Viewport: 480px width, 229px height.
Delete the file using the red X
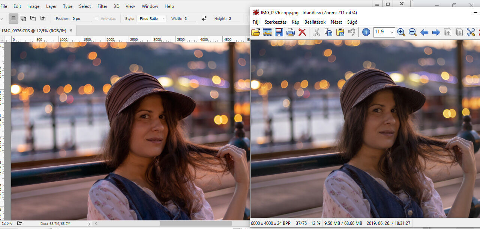pos(302,32)
